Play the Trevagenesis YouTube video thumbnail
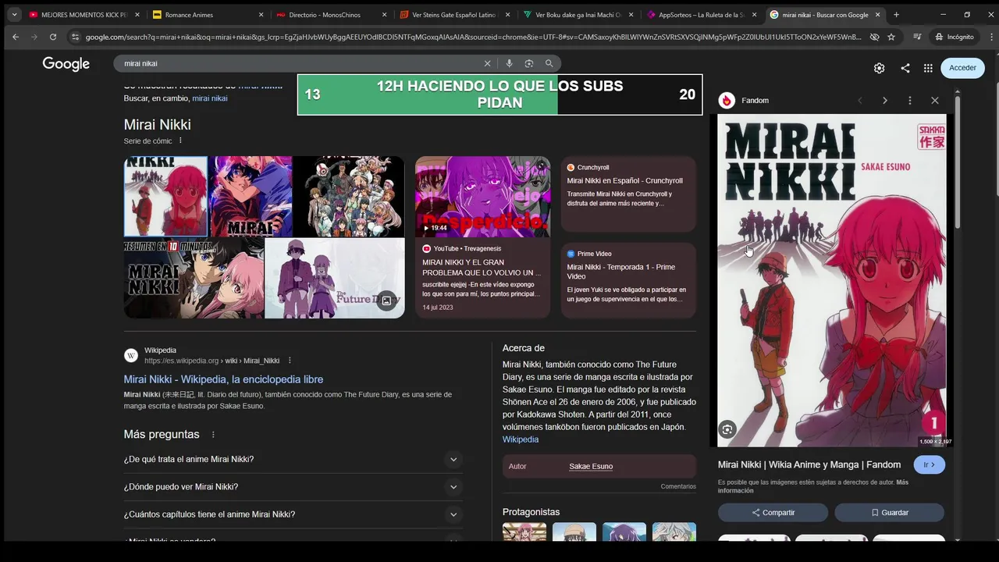This screenshot has height=562, width=999. point(482,197)
